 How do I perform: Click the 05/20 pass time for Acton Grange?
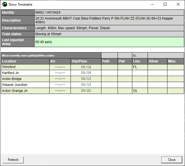[x=86, y=91]
